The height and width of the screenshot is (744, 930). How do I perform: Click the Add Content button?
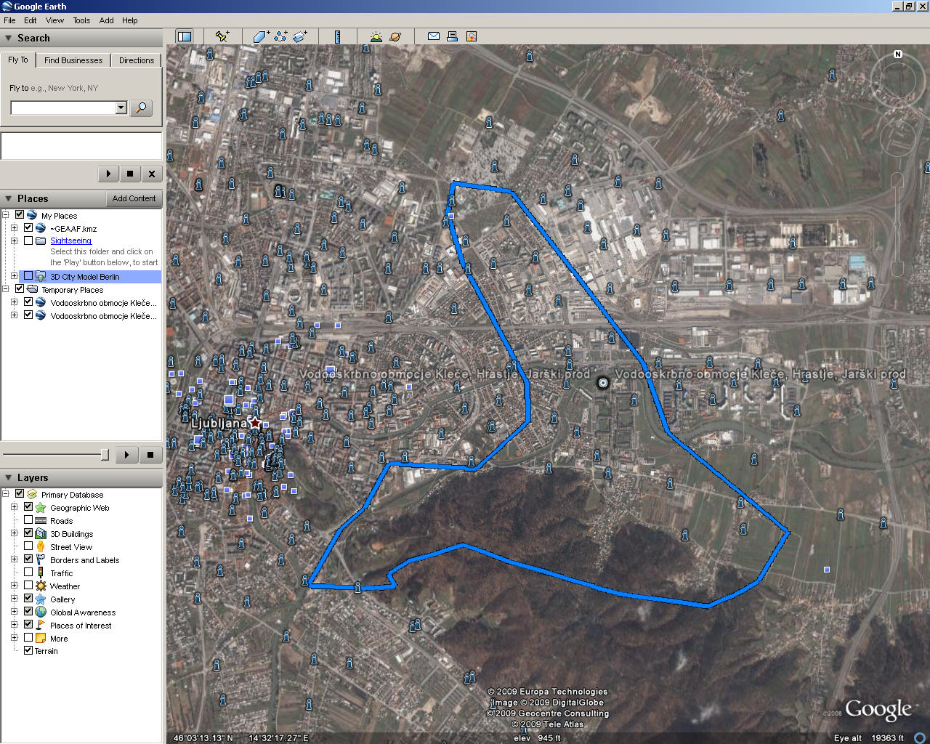click(134, 198)
